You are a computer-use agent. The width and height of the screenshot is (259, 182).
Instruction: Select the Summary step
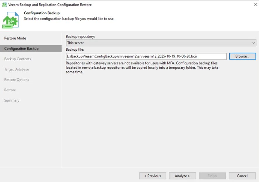[12, 100]
